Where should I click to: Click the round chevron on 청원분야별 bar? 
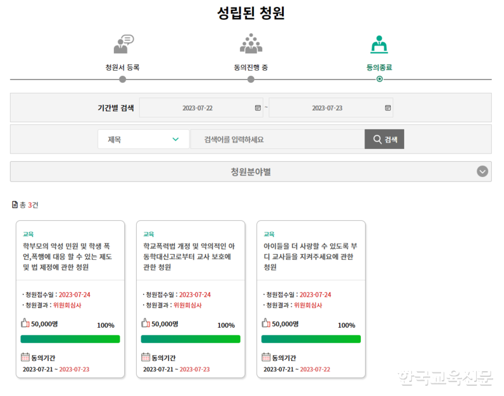[x=482, y=171]
